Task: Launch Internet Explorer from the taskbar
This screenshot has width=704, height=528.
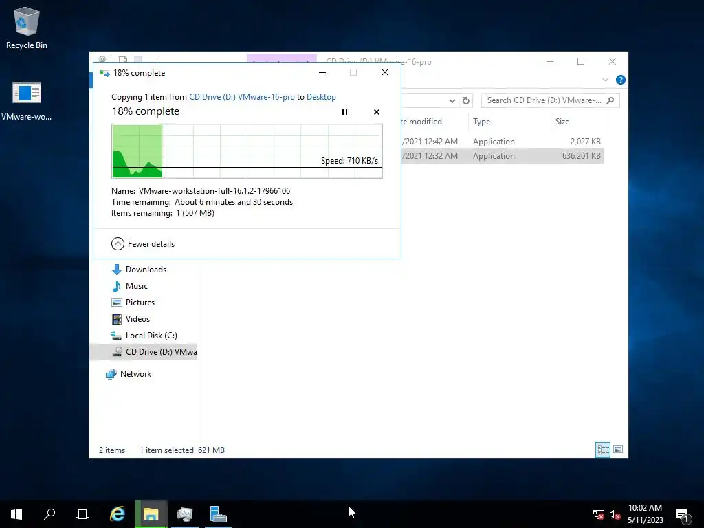Action: 118,514
